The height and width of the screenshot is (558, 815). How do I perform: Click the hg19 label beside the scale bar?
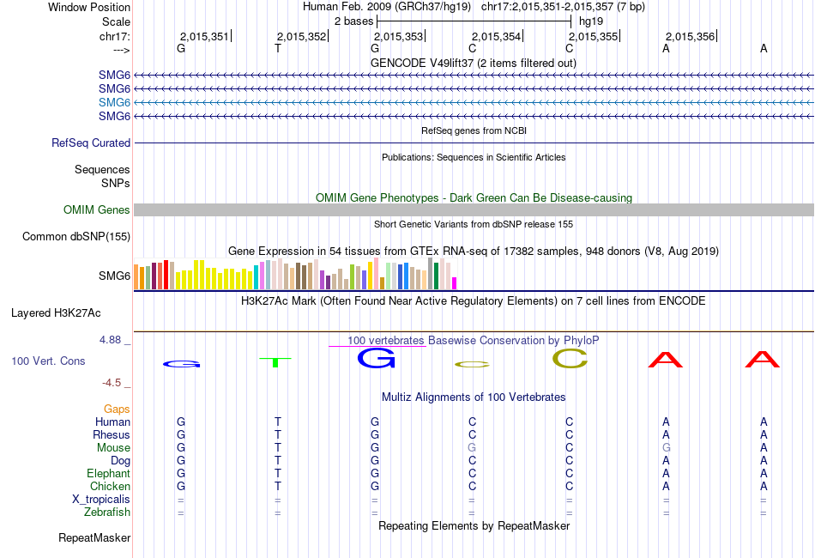(591, 21)
